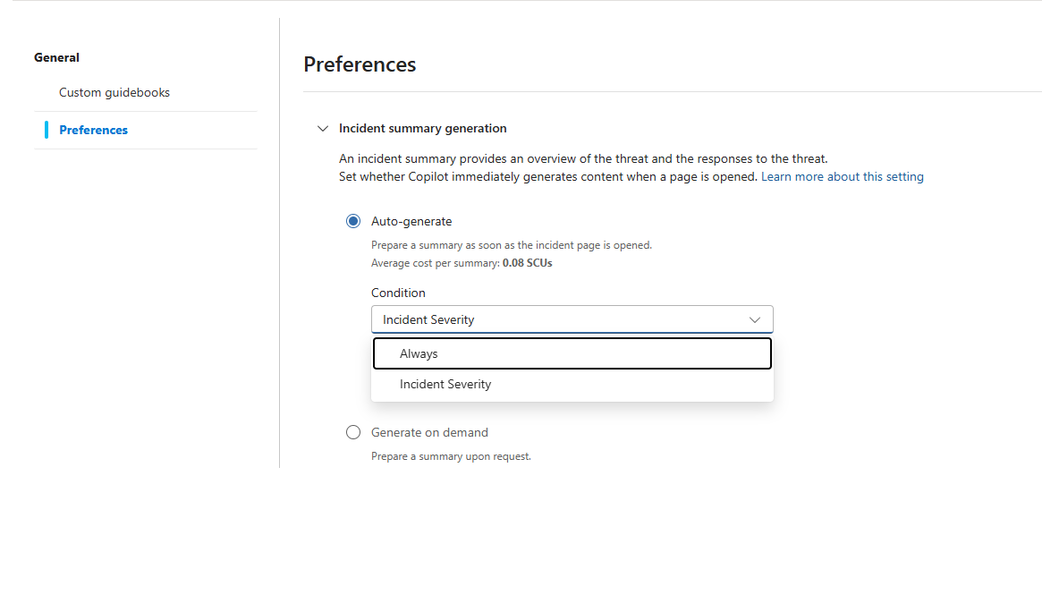Click the Preferences page heading
The image size is (1042, 612).
pos(360,64)
